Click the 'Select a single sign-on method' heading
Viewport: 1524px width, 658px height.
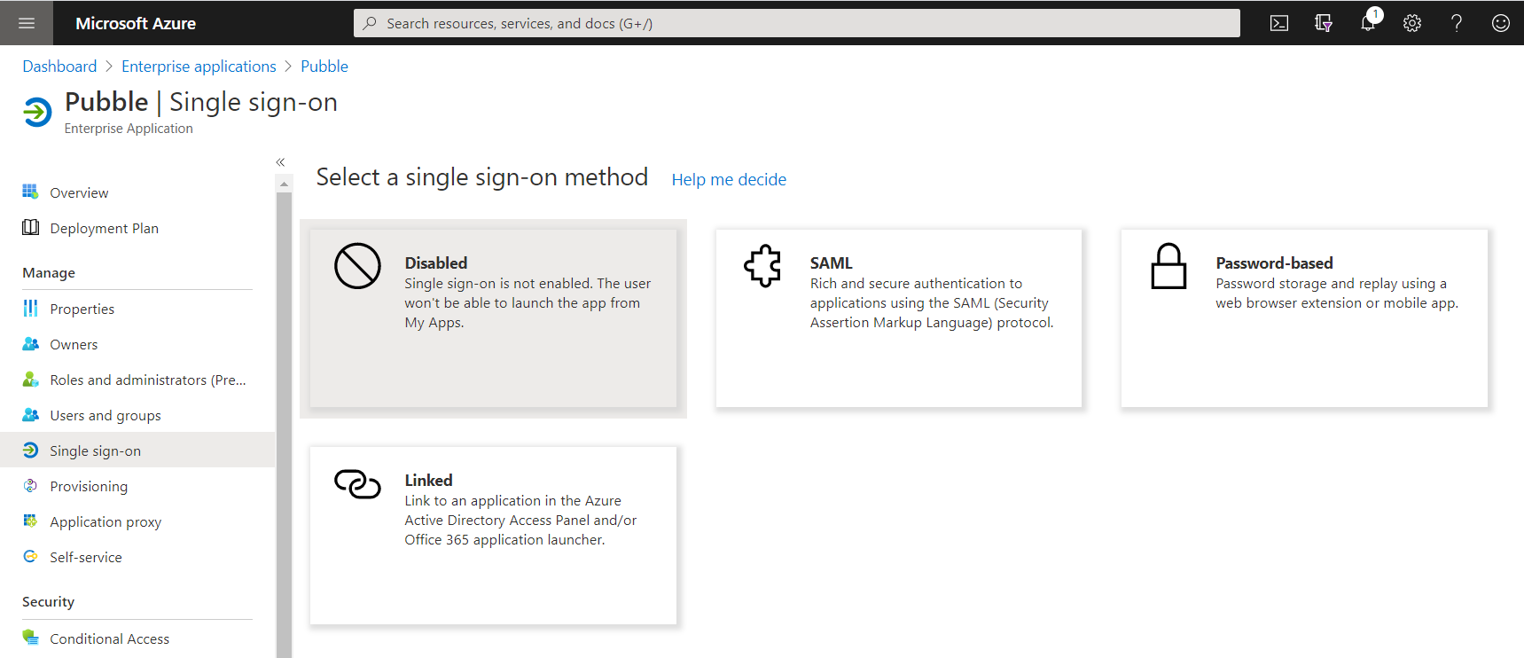pyautogui.click(x=482, y=177)
